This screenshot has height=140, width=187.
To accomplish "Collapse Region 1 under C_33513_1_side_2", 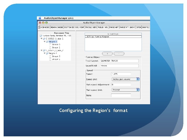I will (x=44, y=53).
